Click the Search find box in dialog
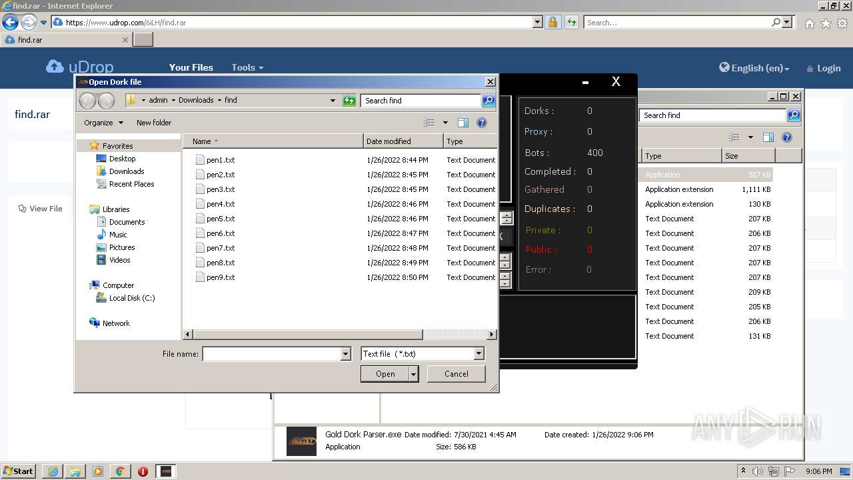 click(x=422, y=101)
